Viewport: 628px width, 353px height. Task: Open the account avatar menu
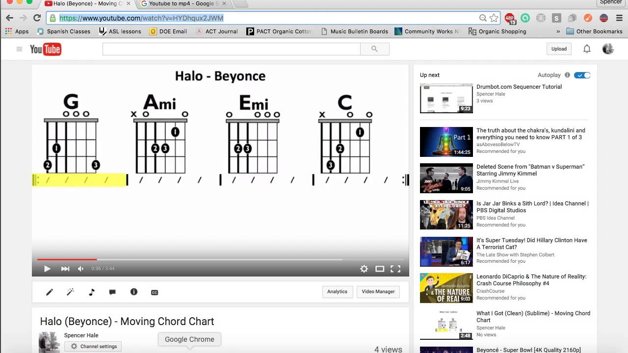(608, 49)
